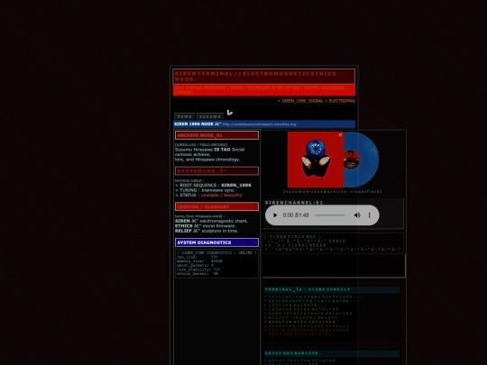Click the visual field caption under album
The height and width of the screenshot is (365, 487).
[x=332, y=192]
